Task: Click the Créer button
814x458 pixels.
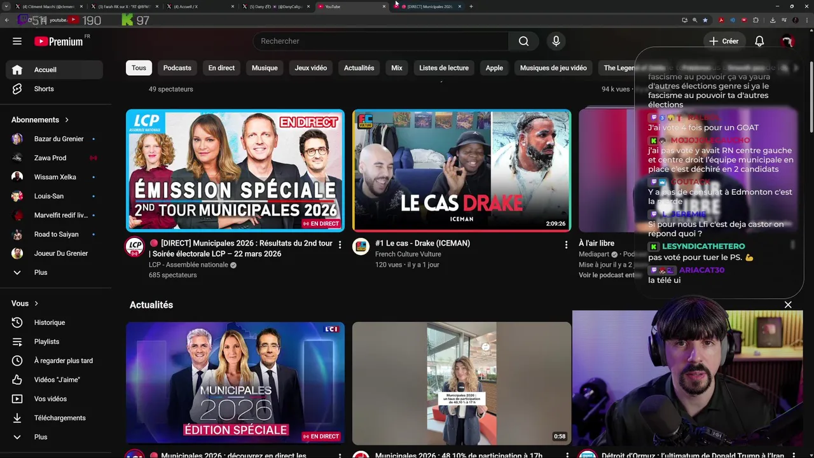Action: pos(724,41)
